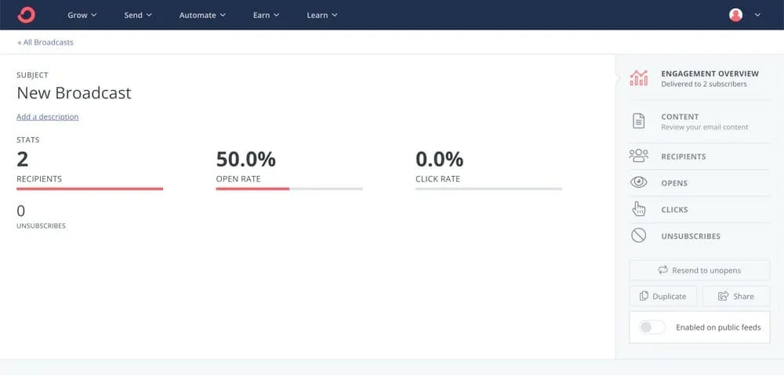Click the Add a description link
Viewport: 784px width, 375px height.
pos(48,117)
